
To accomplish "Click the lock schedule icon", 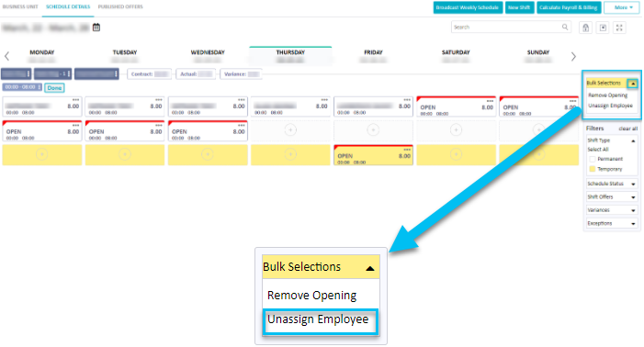I will [x=586, y=28].
